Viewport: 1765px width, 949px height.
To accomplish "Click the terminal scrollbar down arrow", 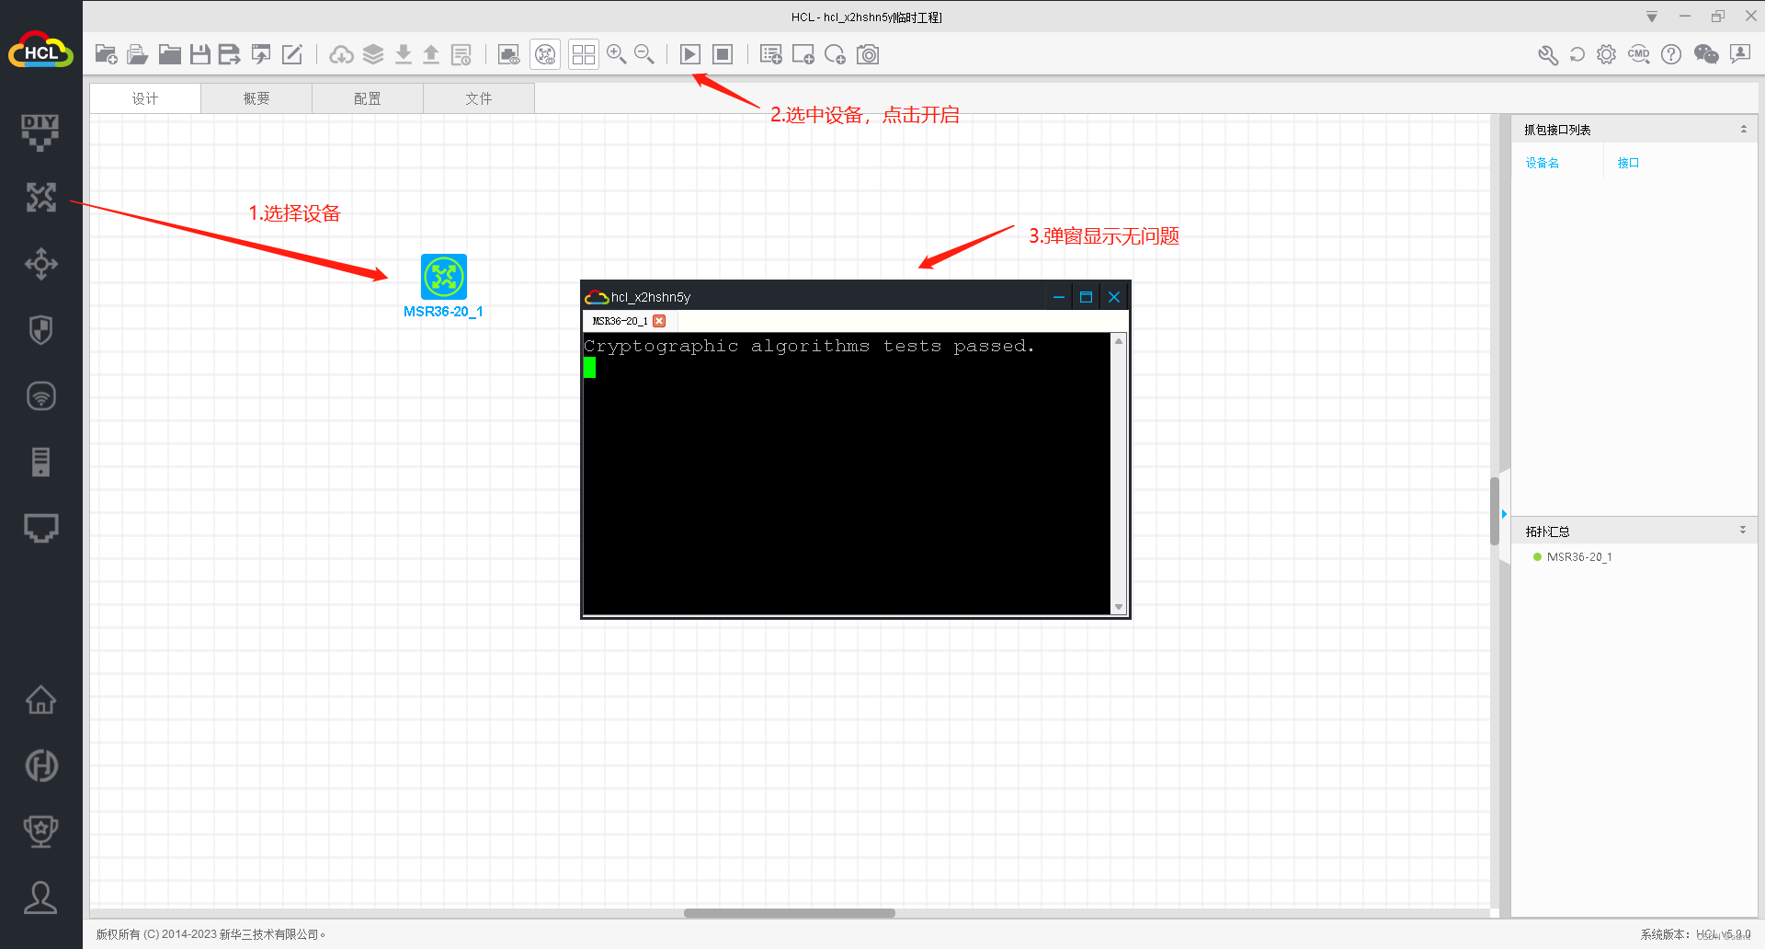I will tap(1119, 607).
